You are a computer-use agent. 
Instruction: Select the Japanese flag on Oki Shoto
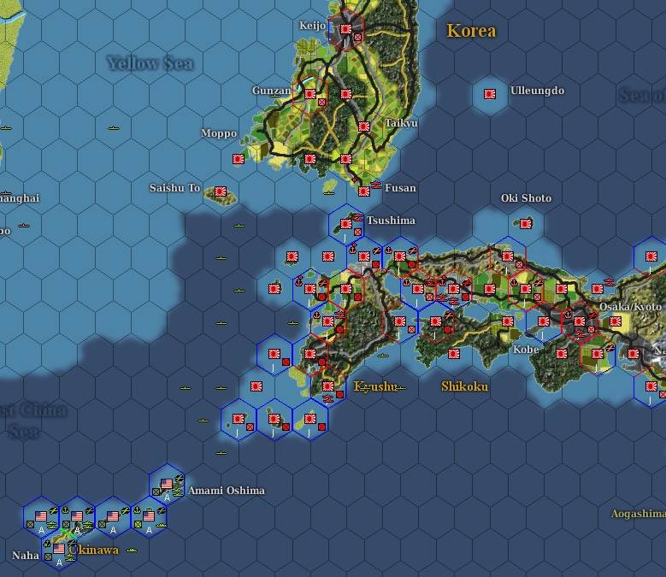526,224
